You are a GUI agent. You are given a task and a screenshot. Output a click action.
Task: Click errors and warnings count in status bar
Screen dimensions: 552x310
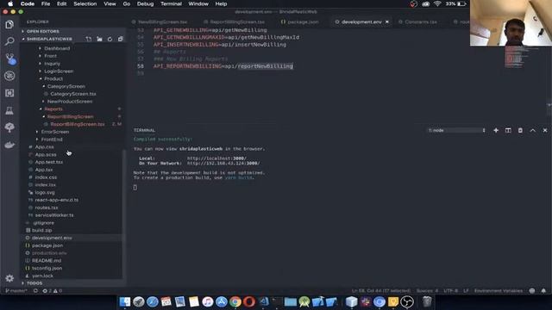(52, 291)
